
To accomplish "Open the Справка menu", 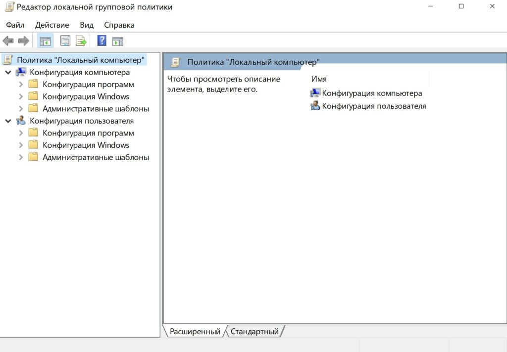I will 119,25.
